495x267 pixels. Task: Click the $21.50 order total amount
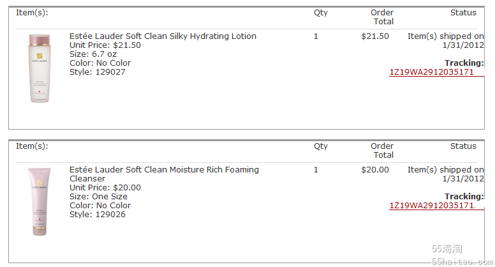[375, 36]
